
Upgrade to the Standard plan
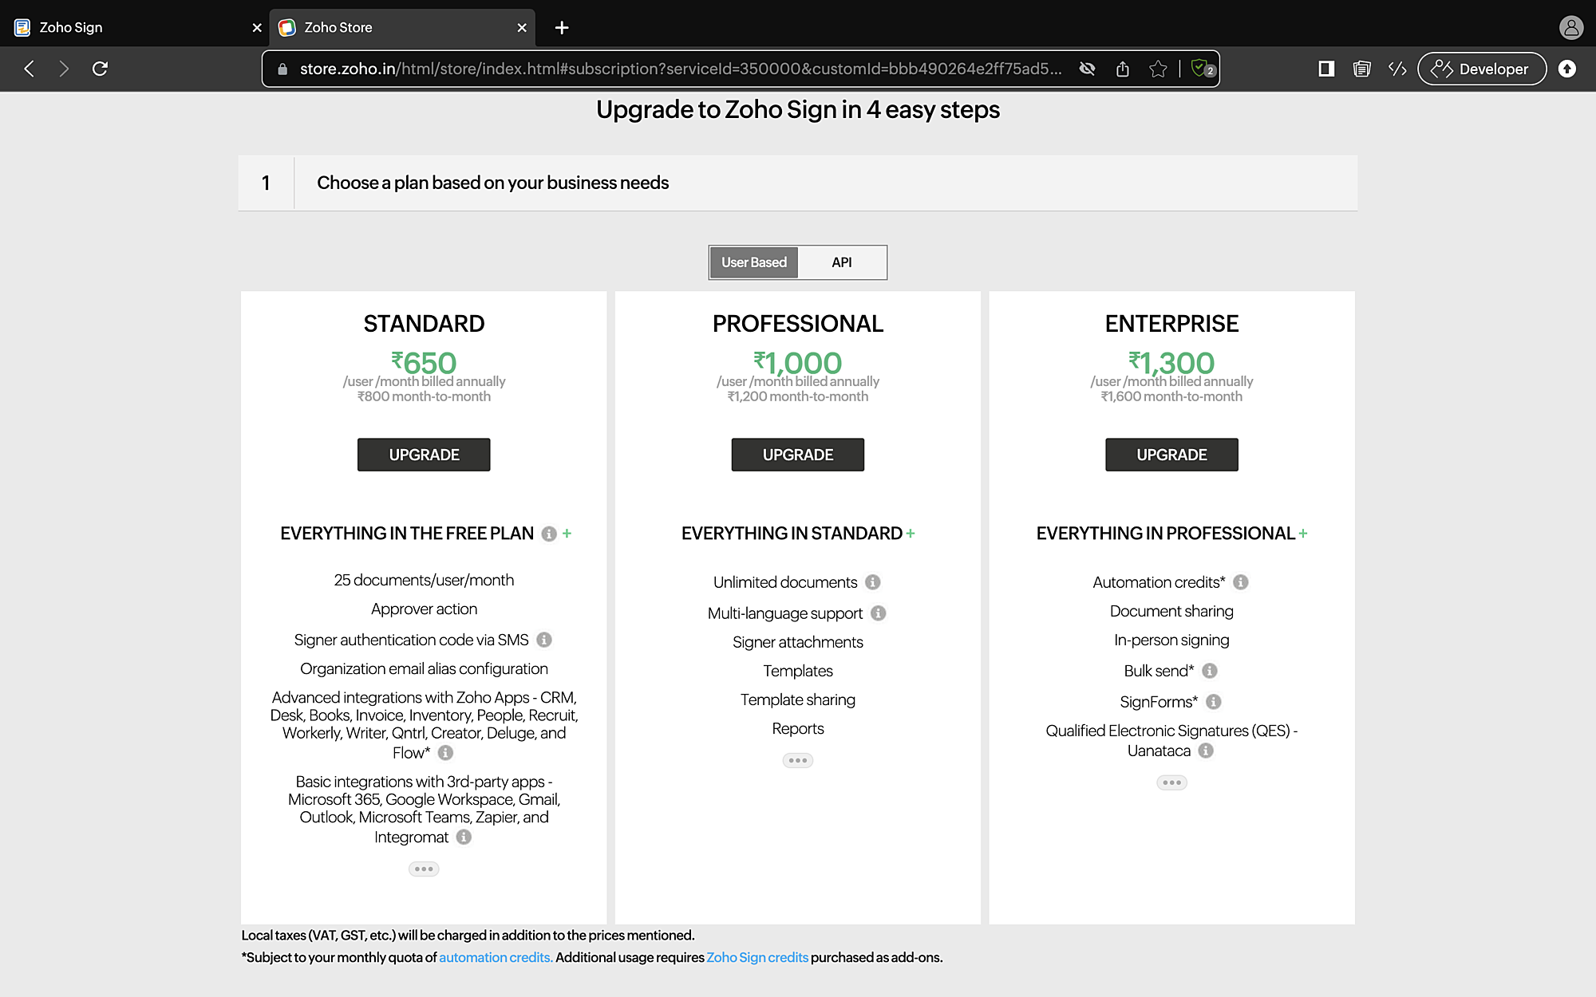pos(424,455)
